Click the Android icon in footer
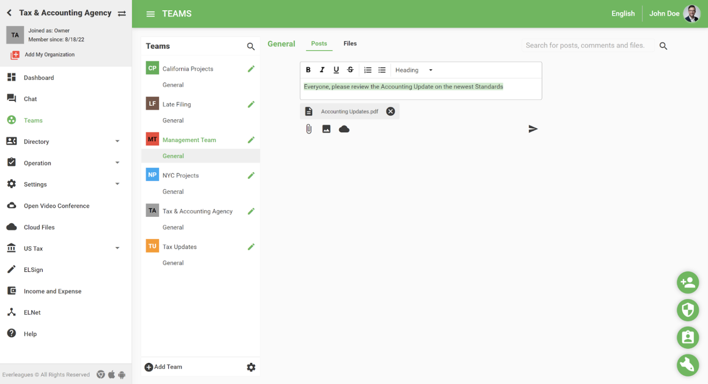Viewport: 708px width, 384px height. pos(122,375)
